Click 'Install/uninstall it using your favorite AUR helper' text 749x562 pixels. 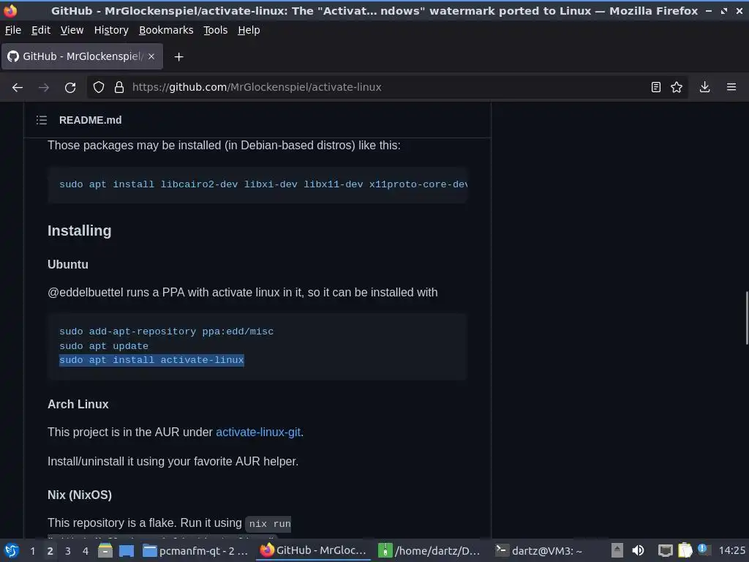tap(173, 461)
